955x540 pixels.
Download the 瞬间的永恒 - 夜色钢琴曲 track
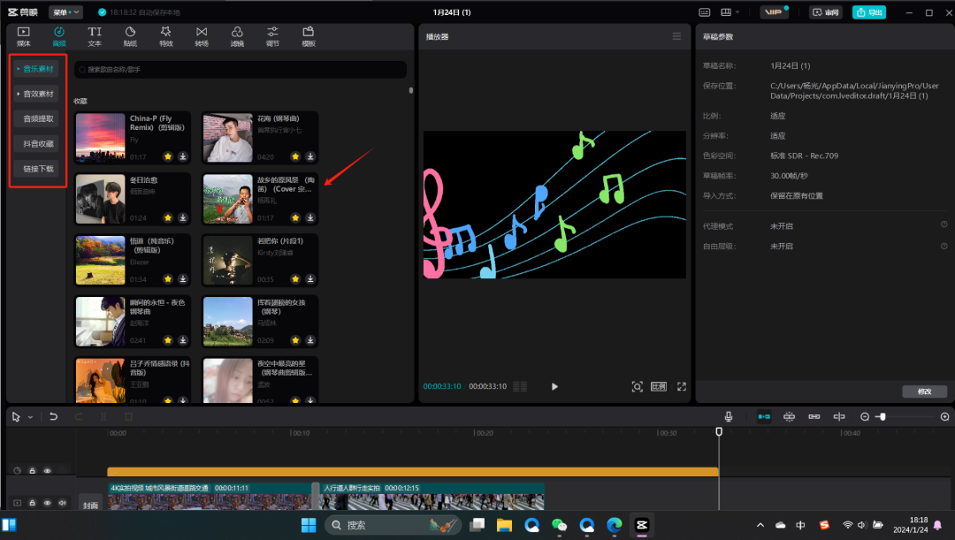tap(183, 339)
